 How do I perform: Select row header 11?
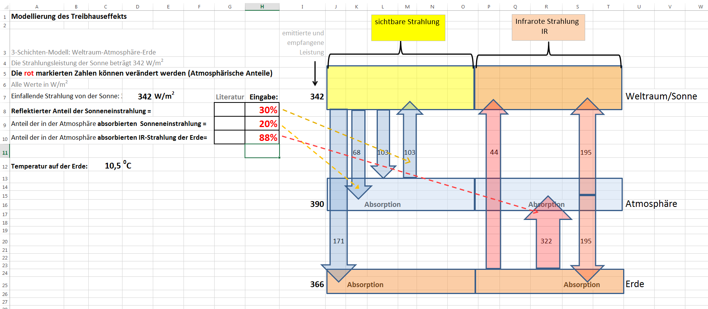(x=5, y=152)
